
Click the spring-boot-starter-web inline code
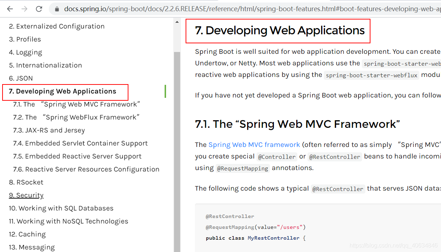click(402, 64)
